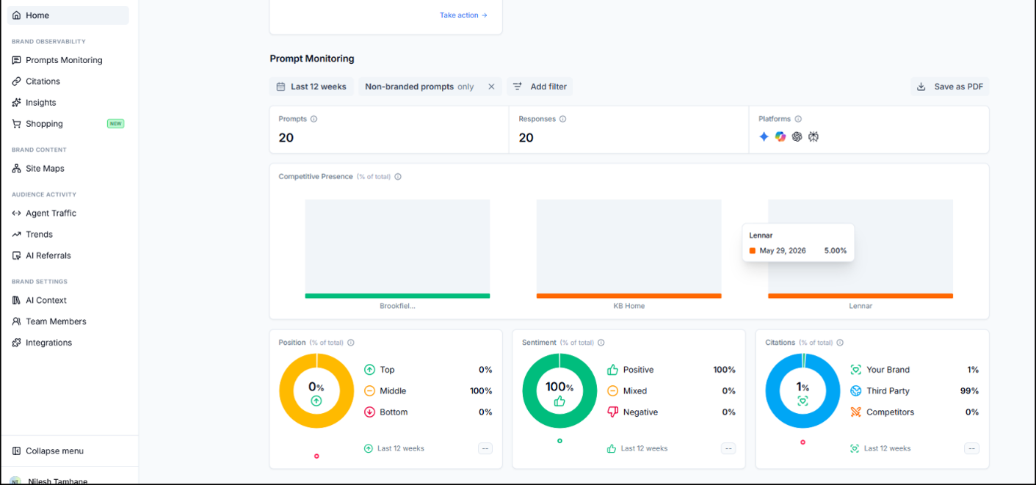Click Save as PDF button
Viewport: 1036px width, 485px height.
(x=950, y=87)
